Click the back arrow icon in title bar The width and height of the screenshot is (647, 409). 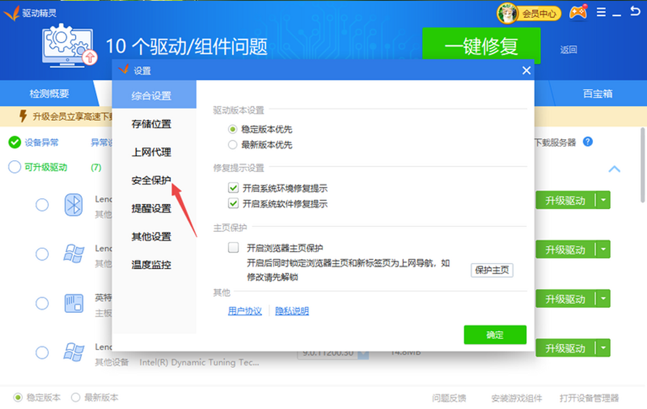pyautogui.click(x=635, y=12)
